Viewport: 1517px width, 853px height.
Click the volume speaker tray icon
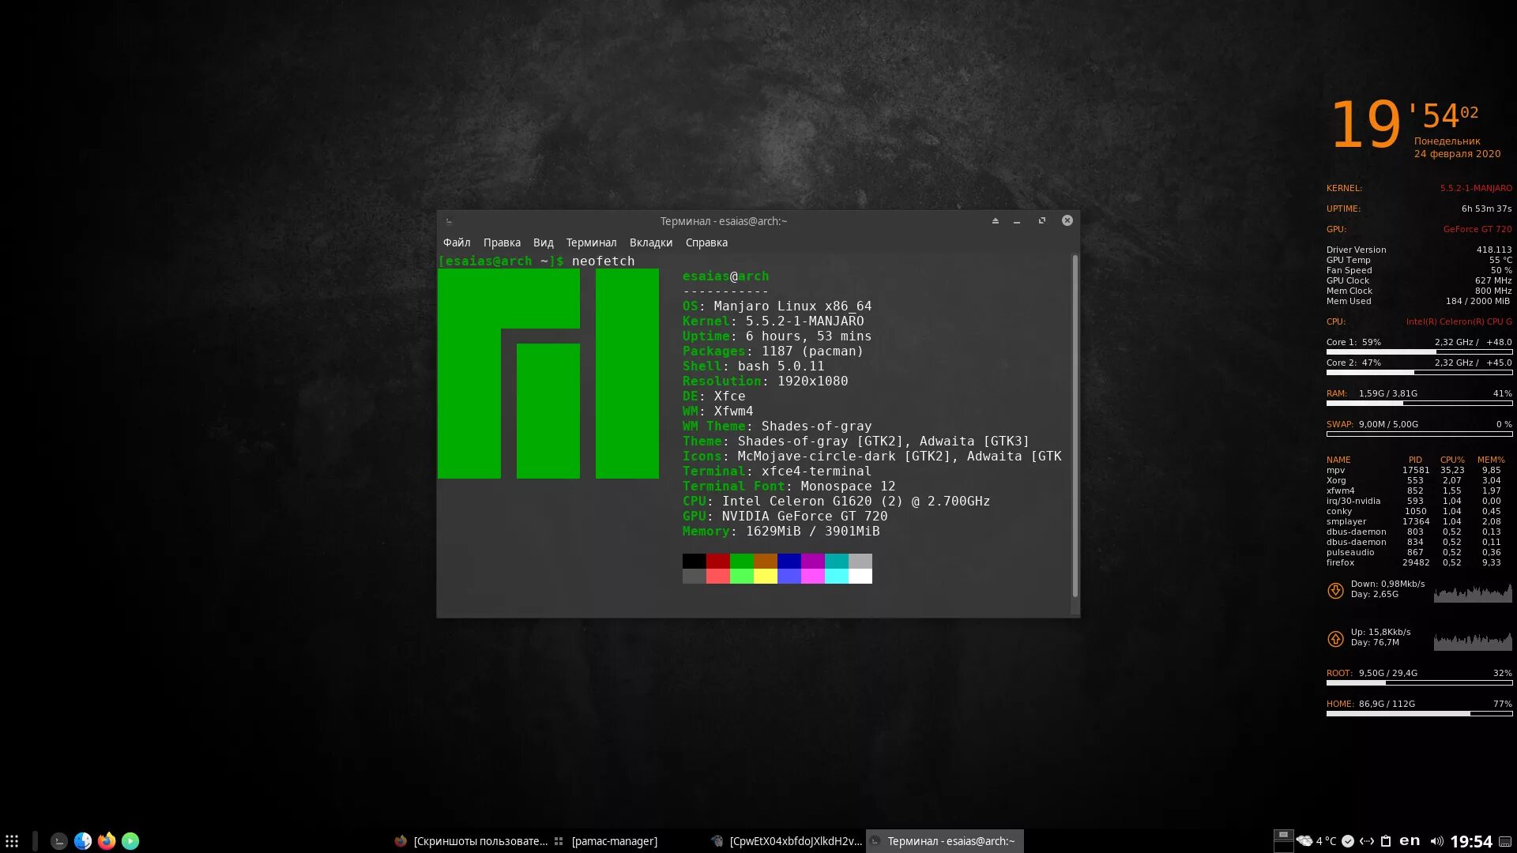point(1436,841)
